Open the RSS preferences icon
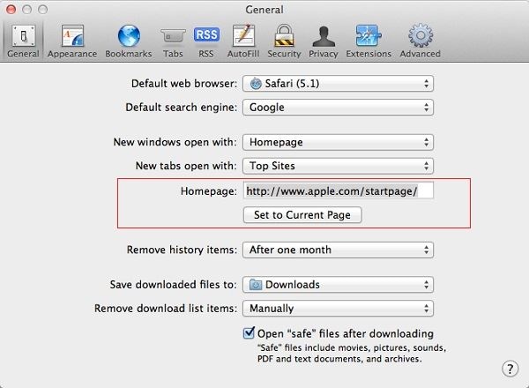 (x=206, y=34)
